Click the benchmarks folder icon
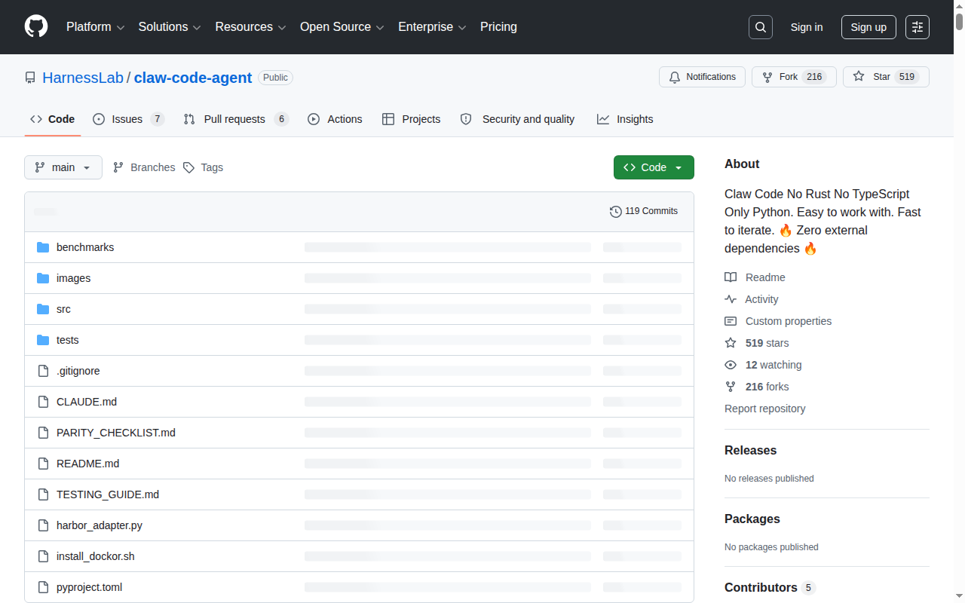The image size is (965, 603). tap(43, 247)
